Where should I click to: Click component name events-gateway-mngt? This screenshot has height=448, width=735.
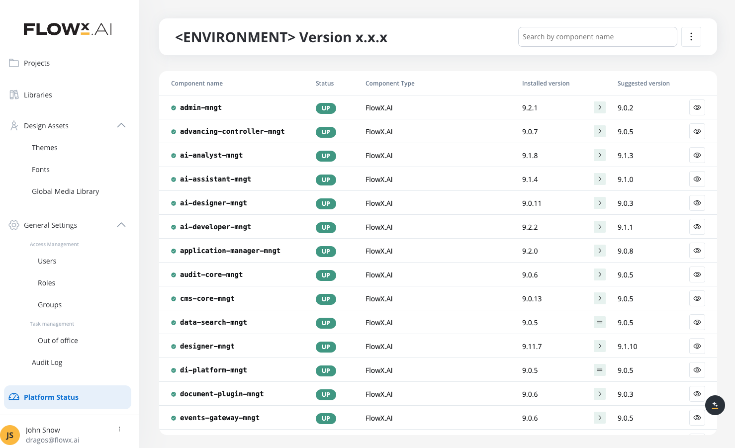(x=220, y=418)
